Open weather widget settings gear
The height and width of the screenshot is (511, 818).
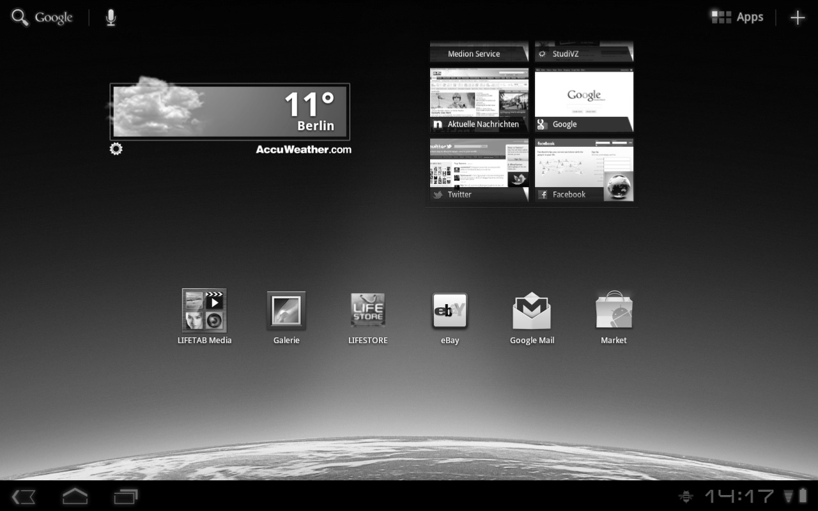click(x=116, y=149)
